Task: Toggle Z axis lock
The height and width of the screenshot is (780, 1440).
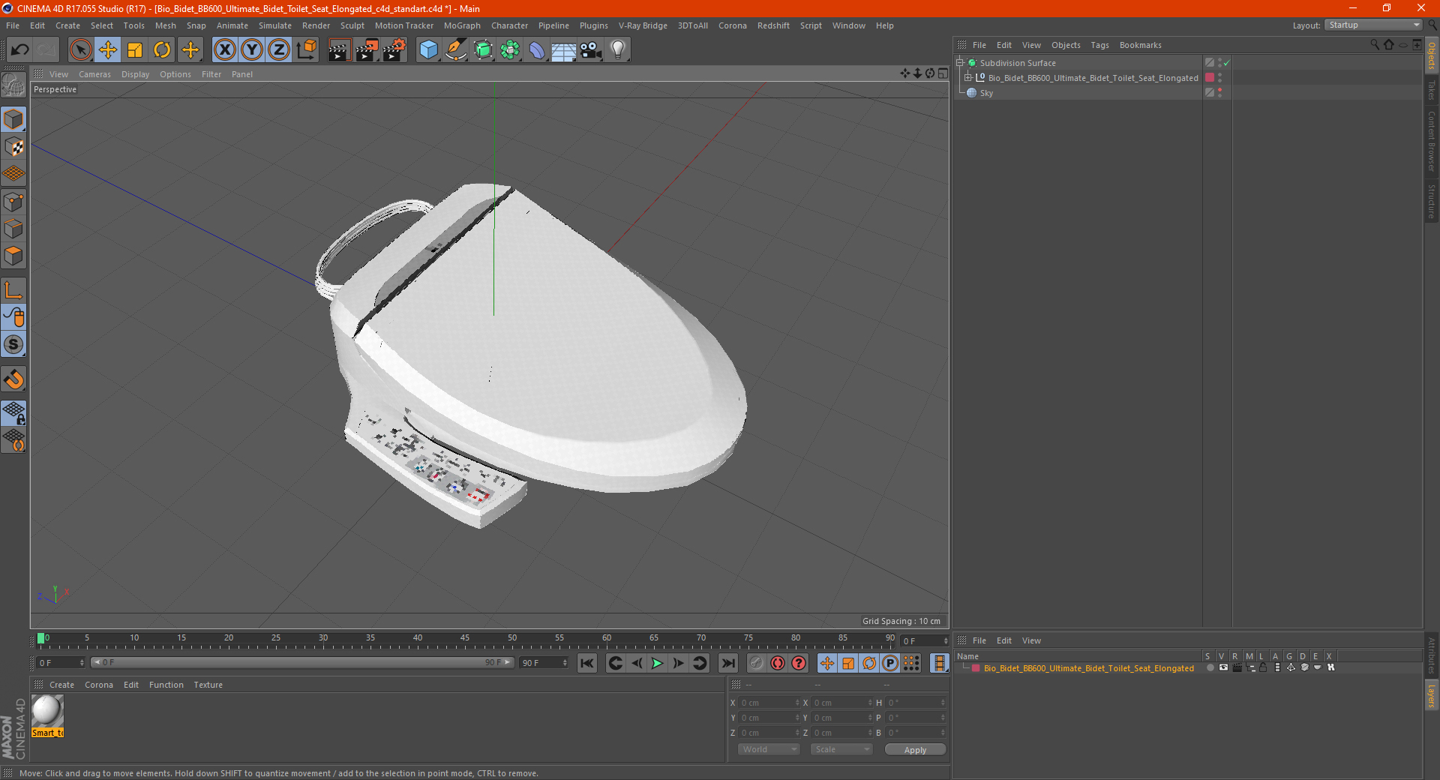Action: point(279,50)
